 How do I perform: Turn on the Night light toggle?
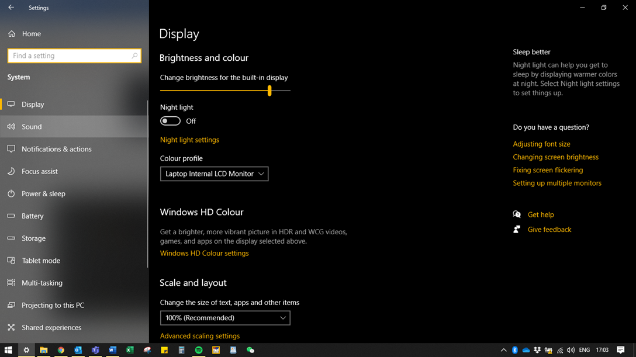170,121
